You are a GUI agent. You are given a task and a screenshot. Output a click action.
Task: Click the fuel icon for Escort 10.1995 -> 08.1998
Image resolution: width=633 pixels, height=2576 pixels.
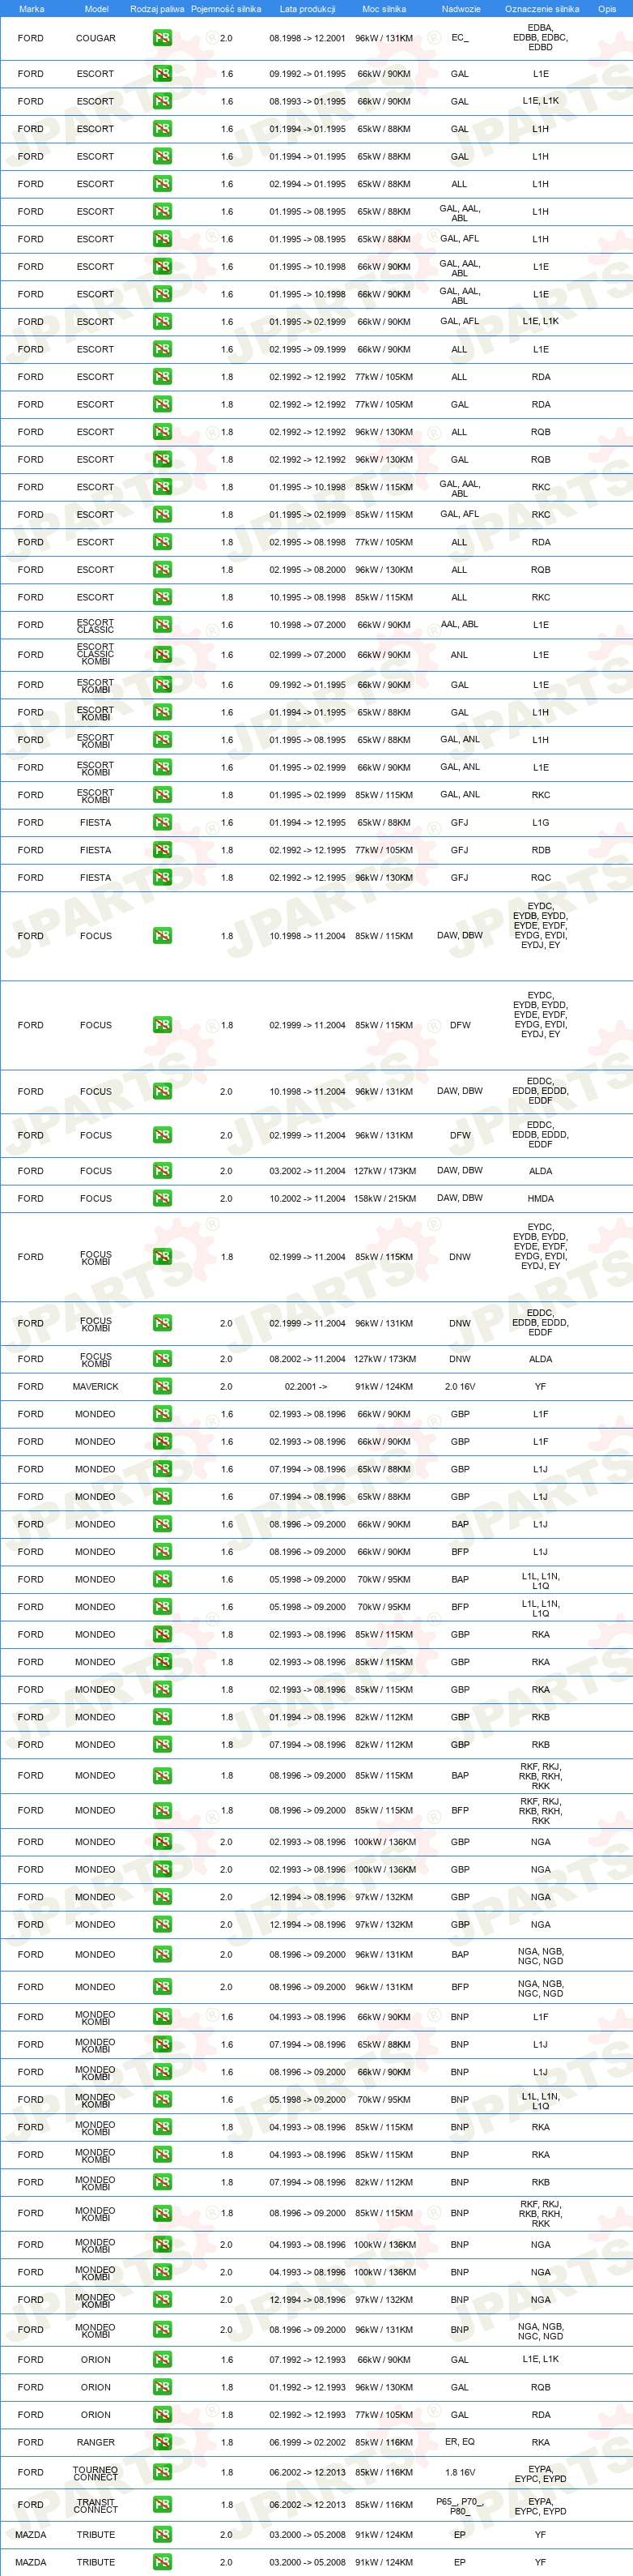click(162, 597)
